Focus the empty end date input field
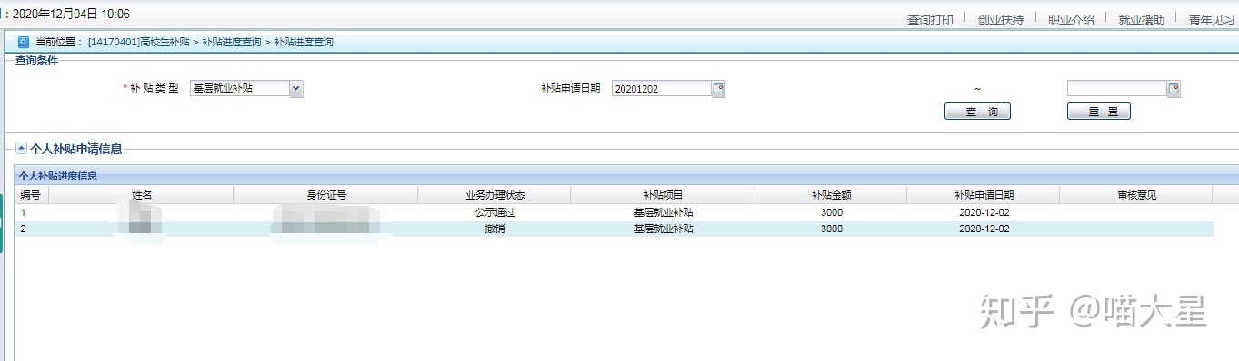 tap(1116, 88)
